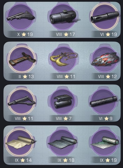Pick the green hex-pattern roll rated IX 19
This screenshot has width=123, height=168.
(104, 142)
